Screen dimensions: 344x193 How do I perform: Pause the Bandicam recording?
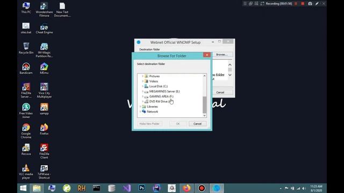tap(296, 4)
